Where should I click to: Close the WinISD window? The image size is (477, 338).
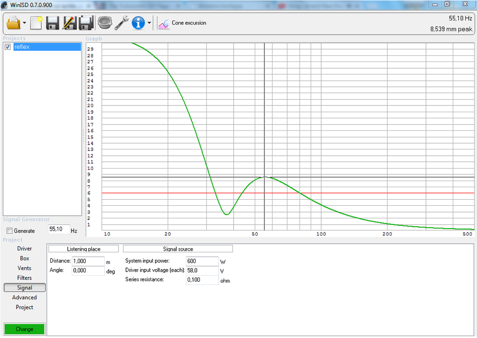(465, 4)
